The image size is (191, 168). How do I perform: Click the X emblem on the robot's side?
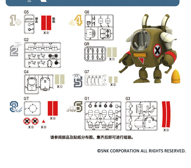tap(157, 50)
